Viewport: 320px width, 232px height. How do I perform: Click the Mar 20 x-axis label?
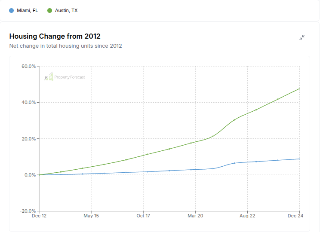[x=195, y=216]
